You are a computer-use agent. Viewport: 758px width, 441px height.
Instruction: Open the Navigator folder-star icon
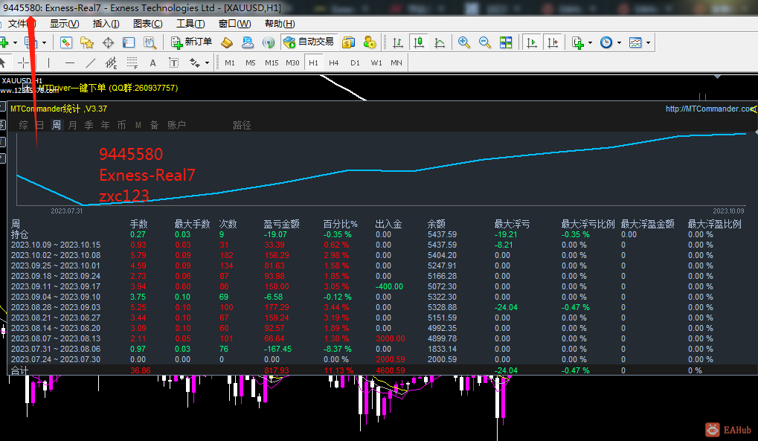click(x=87, y=42)
